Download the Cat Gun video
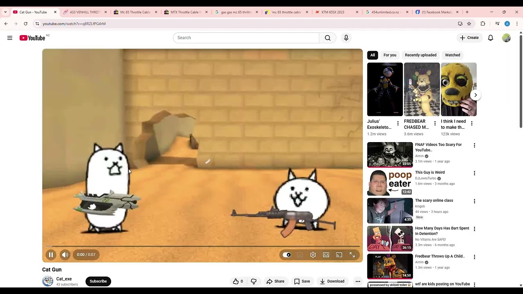 332,281
